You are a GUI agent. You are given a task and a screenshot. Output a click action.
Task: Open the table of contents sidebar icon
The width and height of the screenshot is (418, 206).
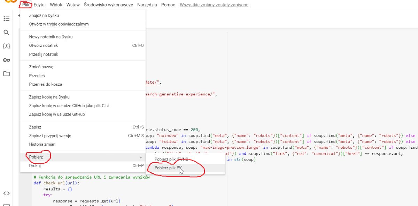pyautogui.click(x=6, y=19)
